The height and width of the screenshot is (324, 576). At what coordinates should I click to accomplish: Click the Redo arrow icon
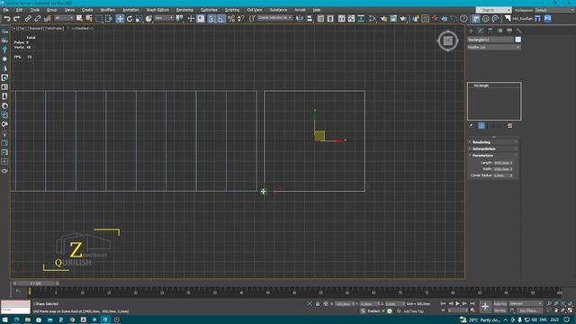click(x=16, y=18)
